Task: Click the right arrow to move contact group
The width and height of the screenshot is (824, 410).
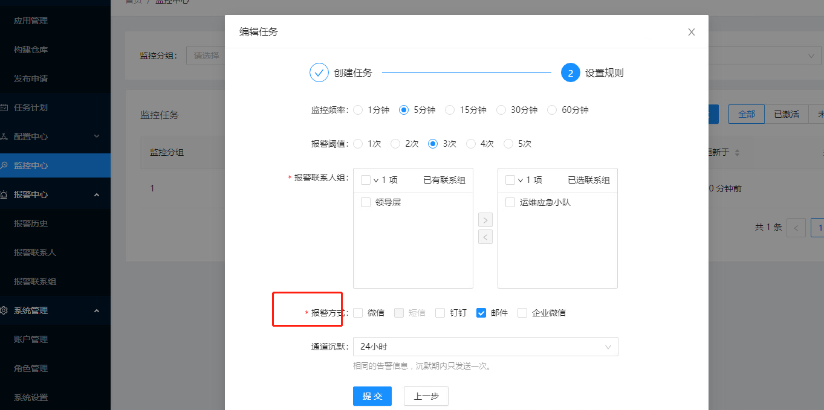Action: [x=485, y=220]
